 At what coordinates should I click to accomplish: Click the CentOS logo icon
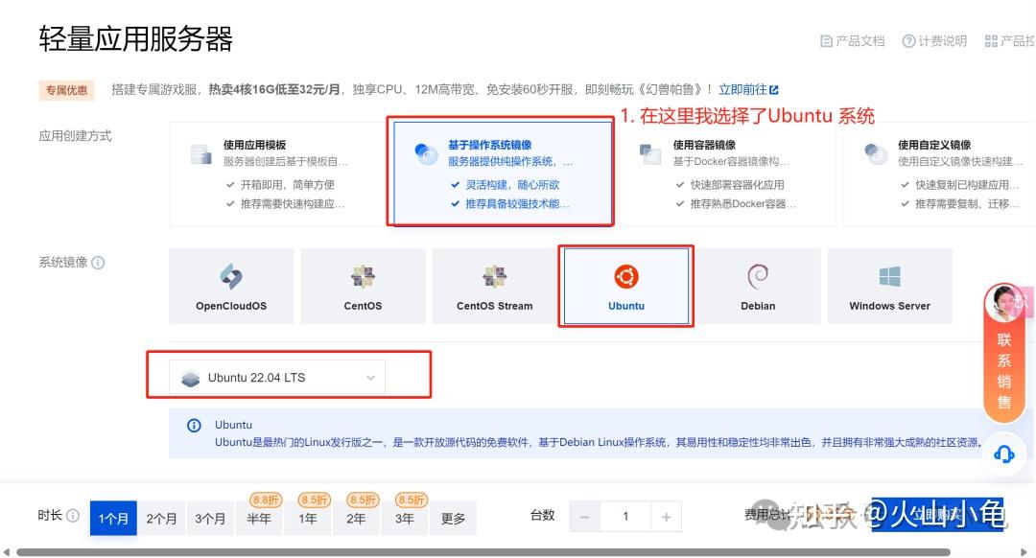363,276
